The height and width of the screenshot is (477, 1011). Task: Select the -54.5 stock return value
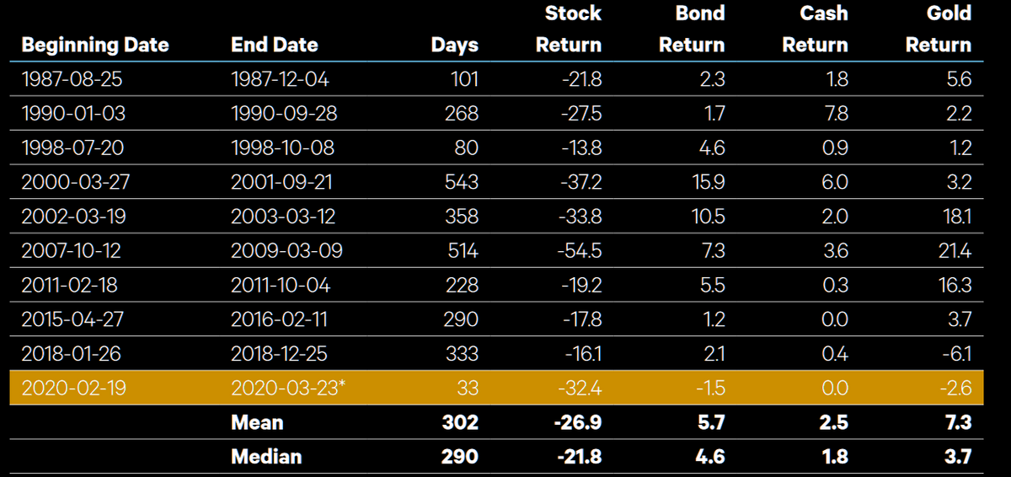point(580,250)
